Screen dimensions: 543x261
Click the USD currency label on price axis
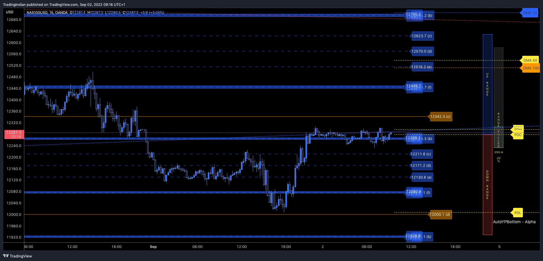[x=10, y=12]
